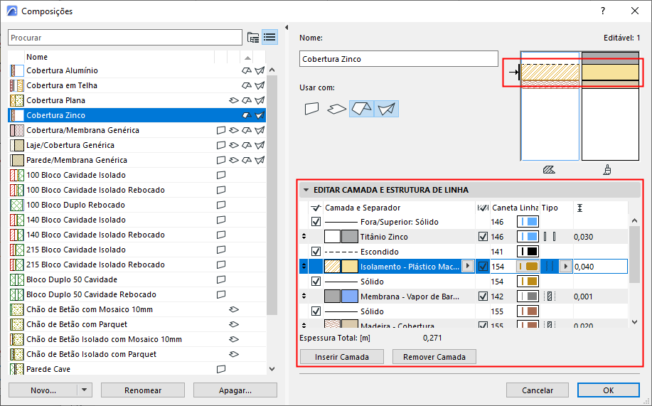Click the paint brush icon below the preview
This screenshot has height=406, width=652.
pyautogui.click(x=607, y=170)
